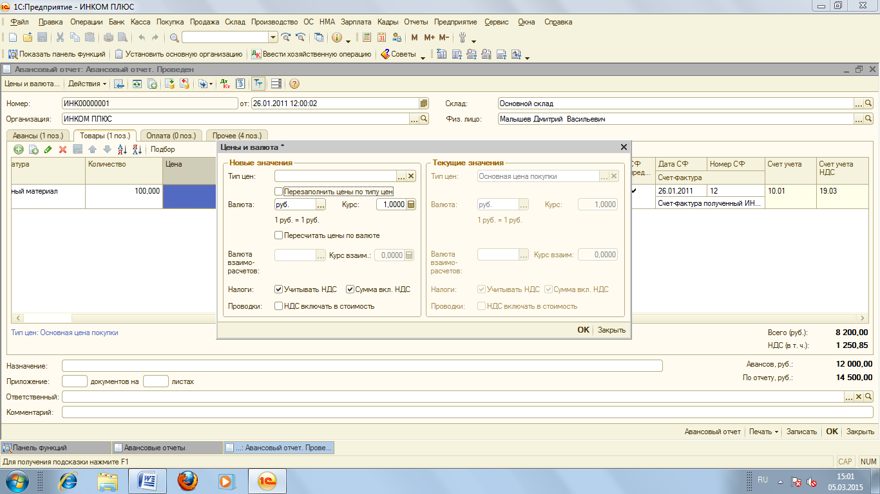Viewport: 880px width, 494px height.
Task: Click into the Курс value field 1,0000
Action: [390, 204]
